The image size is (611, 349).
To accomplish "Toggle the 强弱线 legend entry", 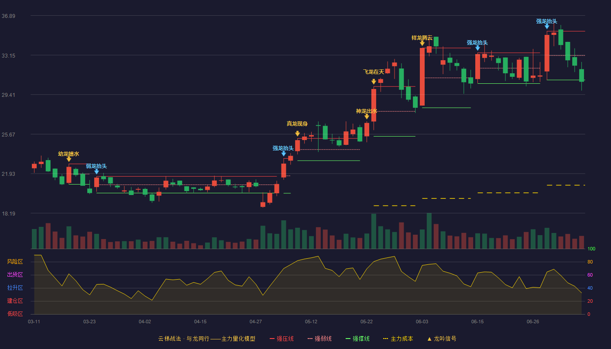I will click(x=319, y=339).
